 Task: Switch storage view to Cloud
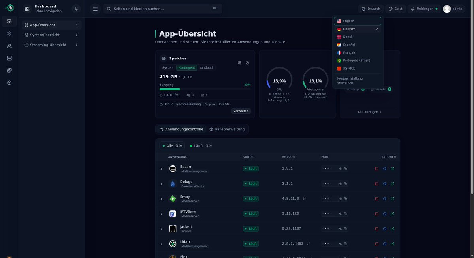tap(206, 68)
